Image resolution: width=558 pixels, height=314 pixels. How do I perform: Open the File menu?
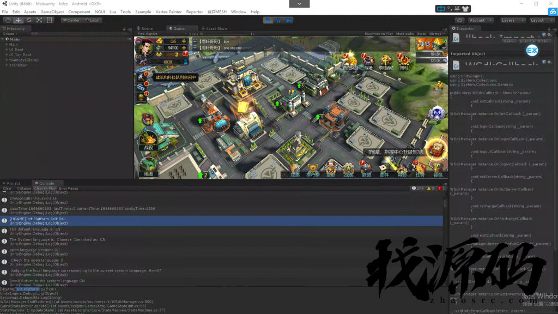coord(5,12)
